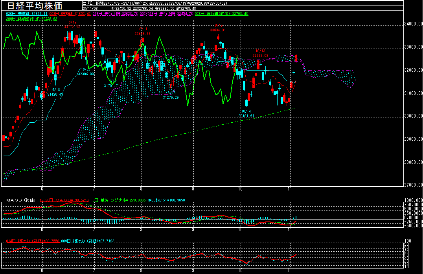This screenshot has width=423, height=274.
Task: Select the 026日 遅行線(終値)=32708.48 legend
Action: tap(221, 13)
